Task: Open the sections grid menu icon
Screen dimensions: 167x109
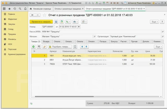Action: (x=4, y=9)
